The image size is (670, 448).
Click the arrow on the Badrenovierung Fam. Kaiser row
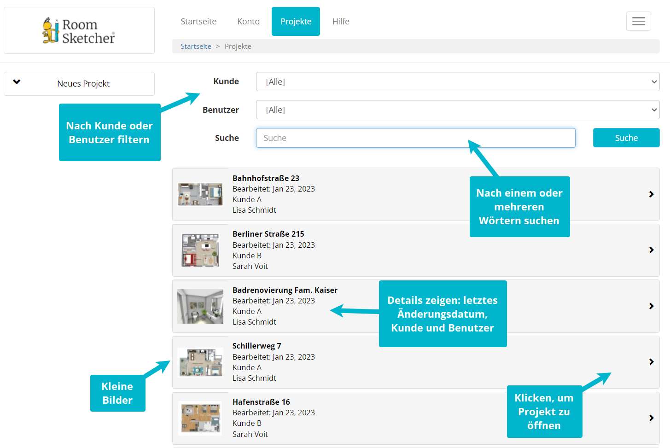coord(651,306)
